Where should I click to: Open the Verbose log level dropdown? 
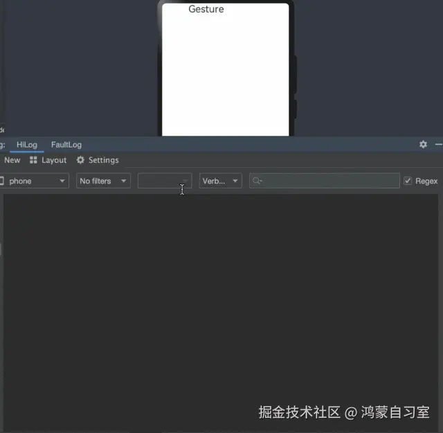[220, 181]
